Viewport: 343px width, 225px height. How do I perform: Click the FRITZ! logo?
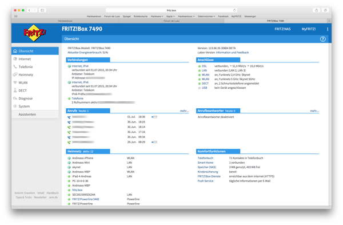point(35,33)
